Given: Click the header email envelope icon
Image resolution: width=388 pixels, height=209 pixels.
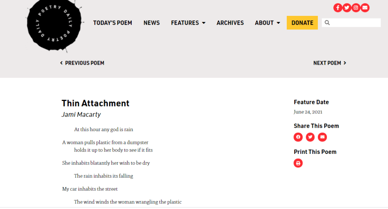Looking at the screenshot, I should click(365, 8).
